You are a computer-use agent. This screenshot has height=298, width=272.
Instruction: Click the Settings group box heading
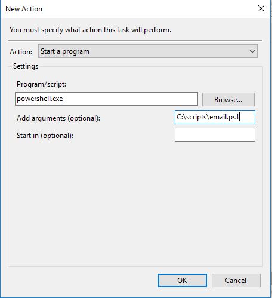point(26,66)
